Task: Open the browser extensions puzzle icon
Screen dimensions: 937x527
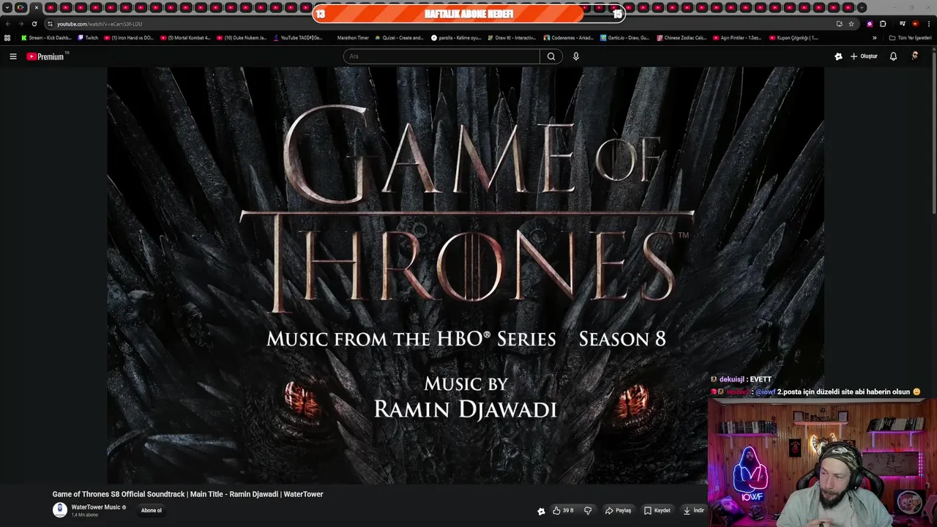Action: pyautogui.click(x=883, y=24)
